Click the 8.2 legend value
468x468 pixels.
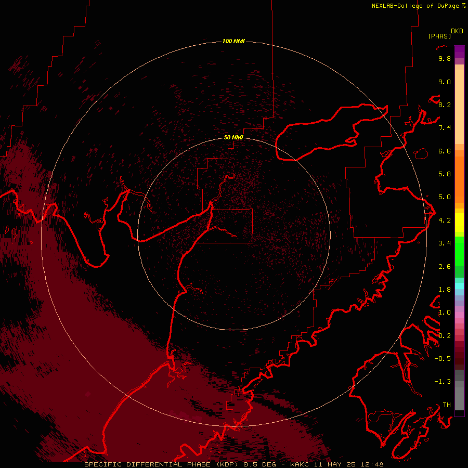click(x=445, y=105)
